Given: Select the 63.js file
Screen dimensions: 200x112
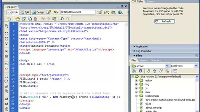Looking at the screenshot, I should 148,104.
